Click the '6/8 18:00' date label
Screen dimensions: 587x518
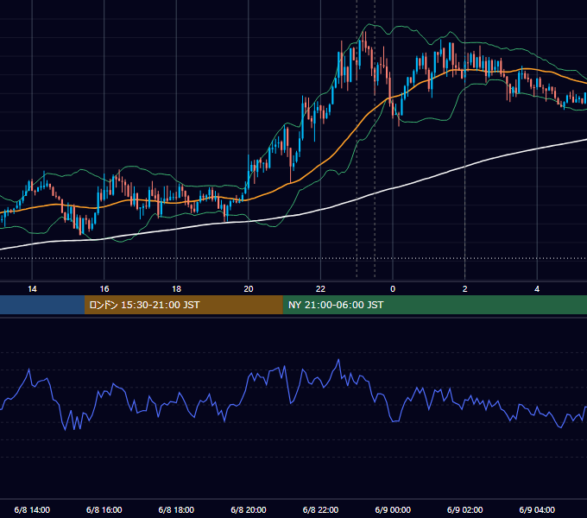[x=176, y=509]
